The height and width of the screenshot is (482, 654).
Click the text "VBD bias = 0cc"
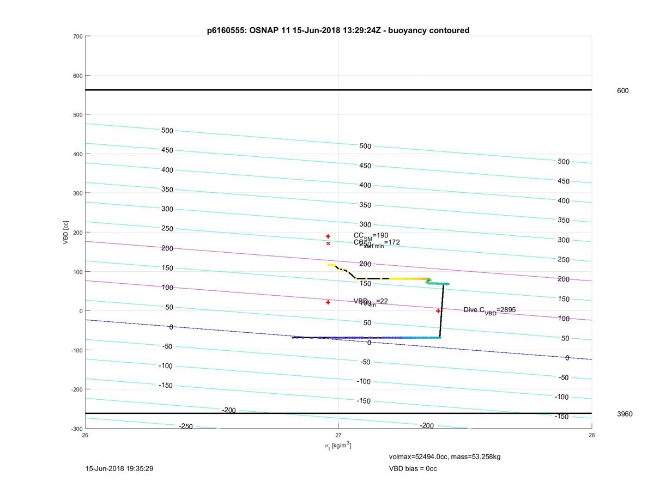[x=413, y=468]
